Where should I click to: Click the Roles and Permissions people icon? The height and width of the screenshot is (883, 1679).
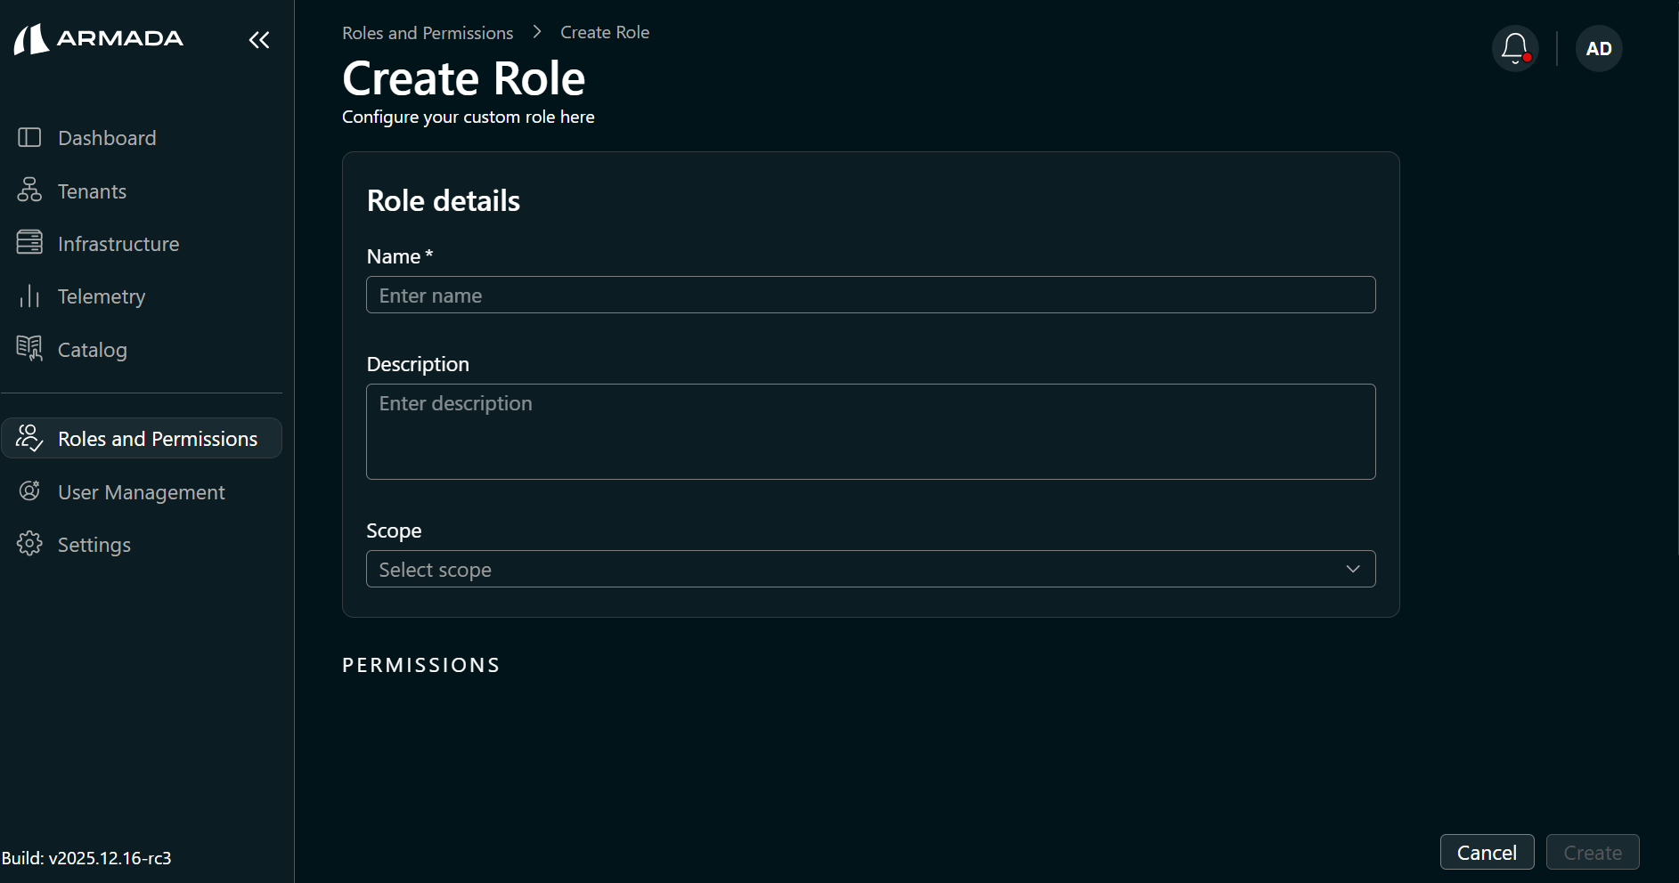(x=29, y=437)
